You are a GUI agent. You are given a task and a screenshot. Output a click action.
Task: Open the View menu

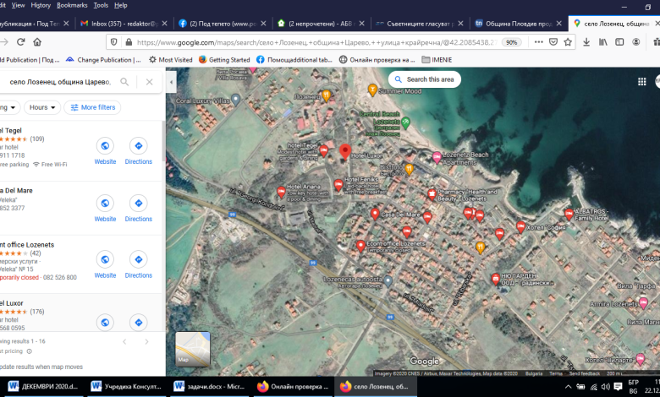coord(18,5)
